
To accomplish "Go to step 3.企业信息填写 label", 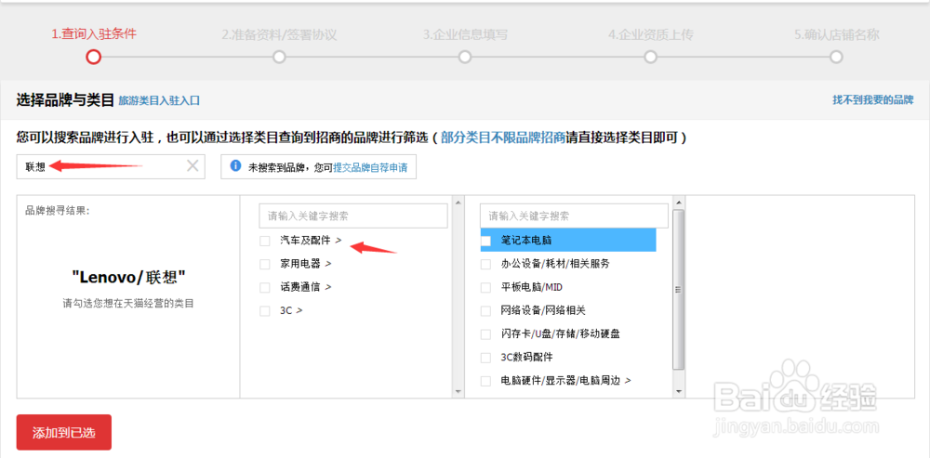I will click(x=465, y=34).
